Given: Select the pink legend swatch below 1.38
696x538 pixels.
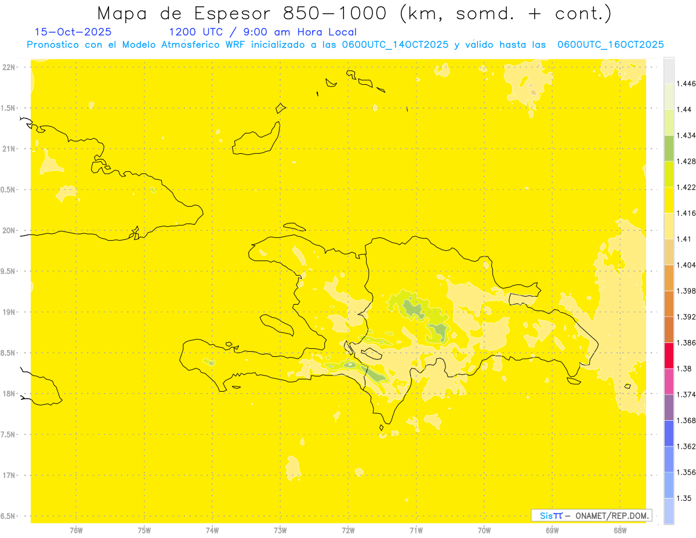Looking at the screenshot, I should coord(669,381).
